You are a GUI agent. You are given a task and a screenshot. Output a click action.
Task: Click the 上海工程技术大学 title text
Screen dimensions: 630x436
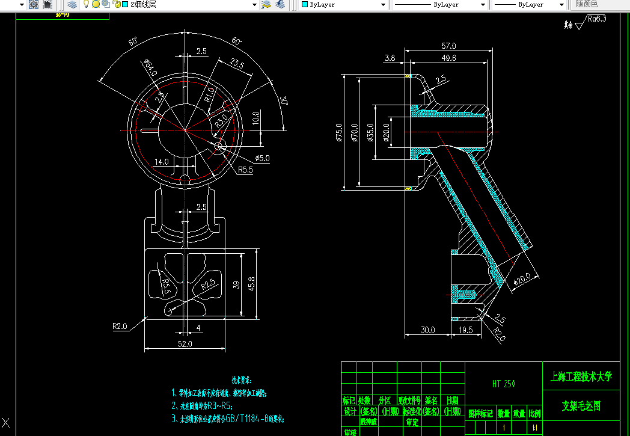click(581, 376)
